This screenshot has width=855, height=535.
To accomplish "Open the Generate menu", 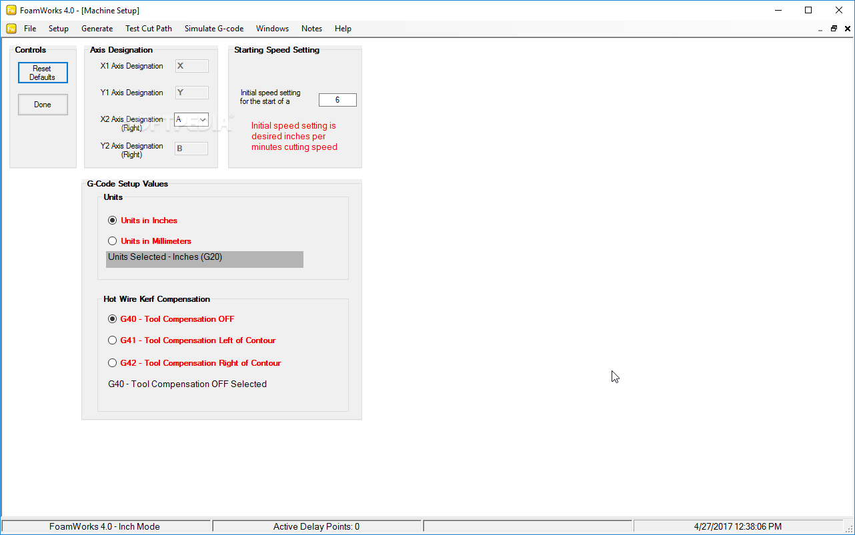I will click(x=97, y=29).
